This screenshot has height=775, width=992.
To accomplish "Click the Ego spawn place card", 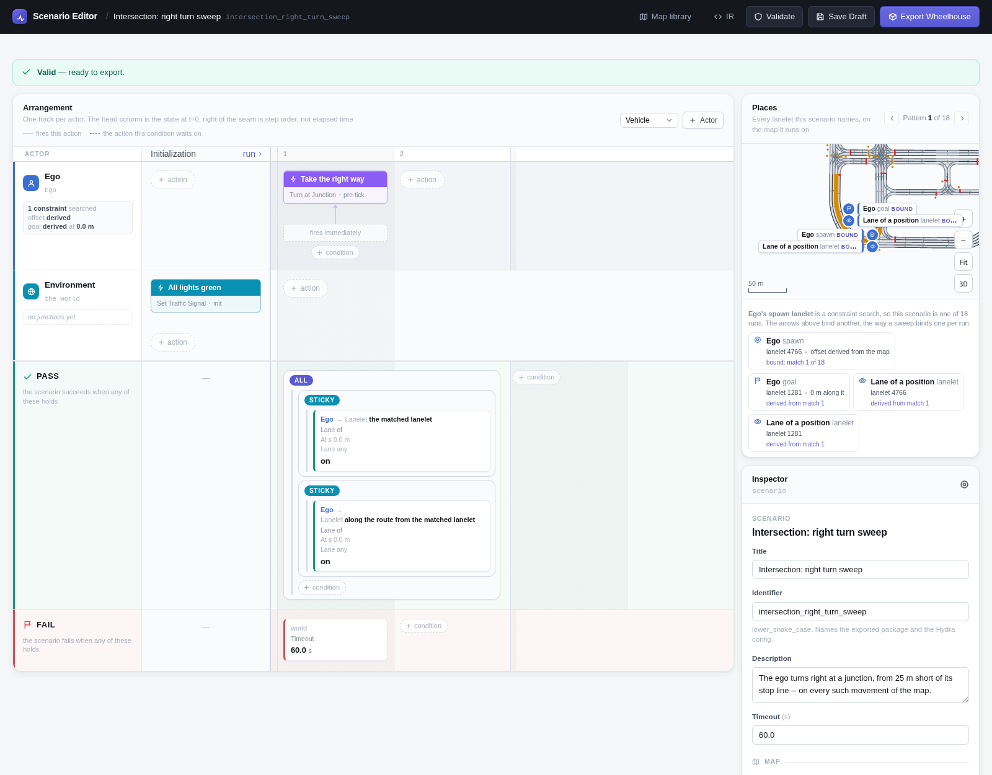I will [821, 352].
